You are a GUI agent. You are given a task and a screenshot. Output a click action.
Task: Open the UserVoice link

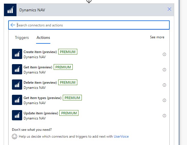[121, 136]
